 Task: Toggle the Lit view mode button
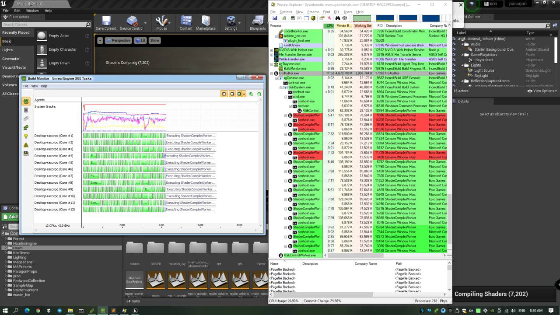(140, 40)
